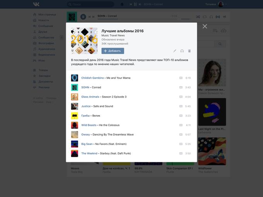The width and height of the screenshot is (263, 197).
Task: Show lyrics icon for The Weeknd track
Action: point(181,153)
